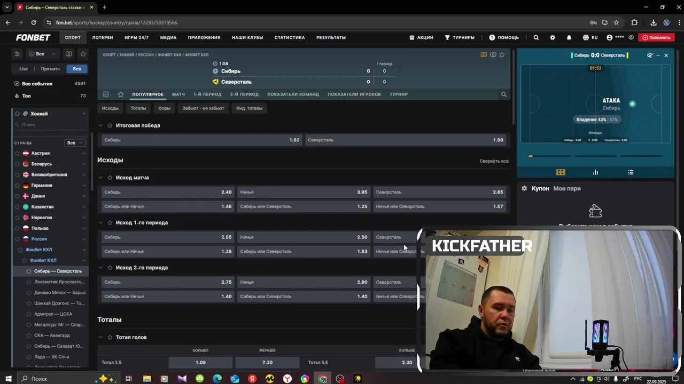Open match statistics icon beside Популярное tab
684x384 pixels.
pos(106,94)
